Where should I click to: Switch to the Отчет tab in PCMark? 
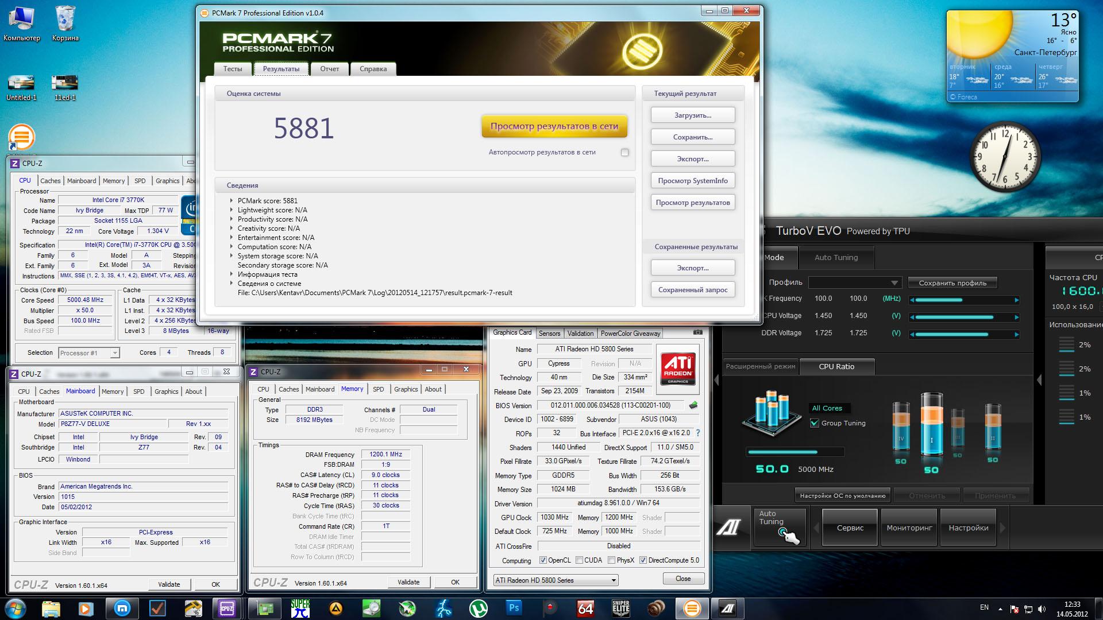(x=330, y=69)
